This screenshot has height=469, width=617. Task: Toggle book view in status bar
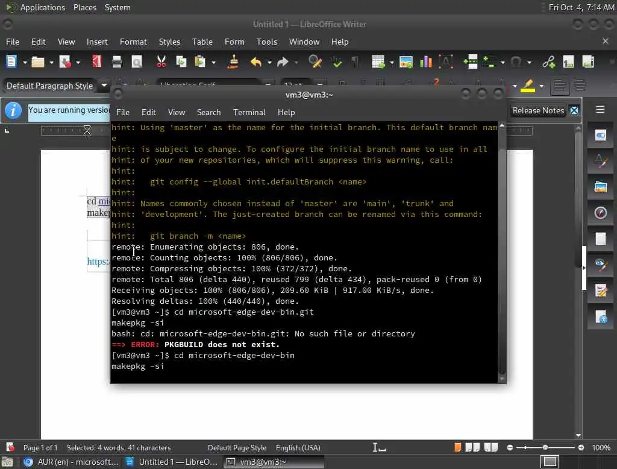(490, 447)
